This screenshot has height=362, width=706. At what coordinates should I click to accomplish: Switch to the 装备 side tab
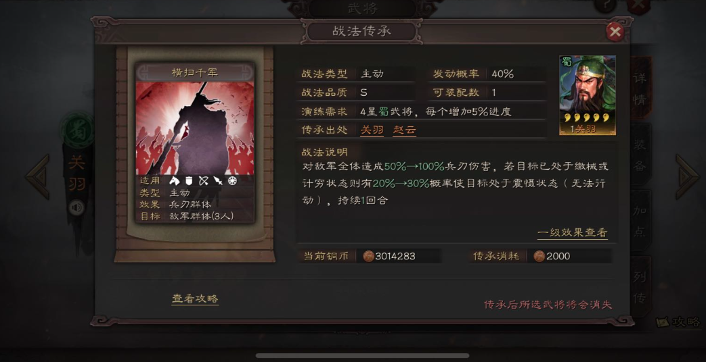tap(640, 155)
